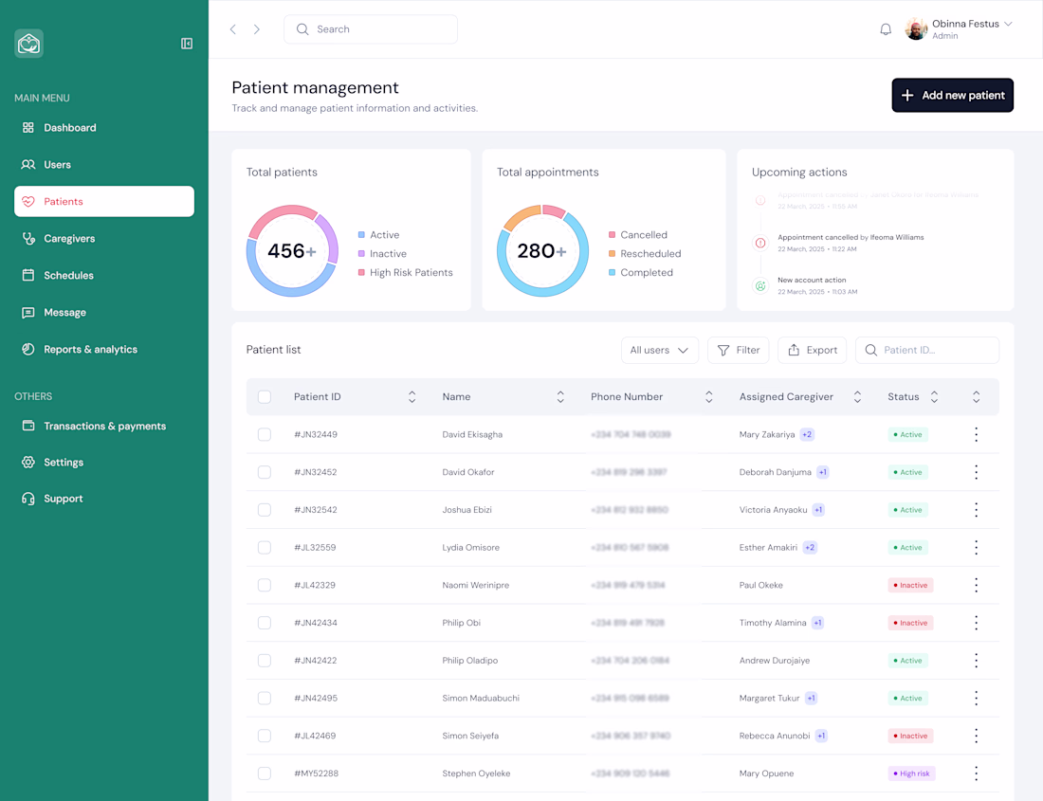
Task: Select checkbox for Joshua Ebizi row
Action: coord(265,510)
